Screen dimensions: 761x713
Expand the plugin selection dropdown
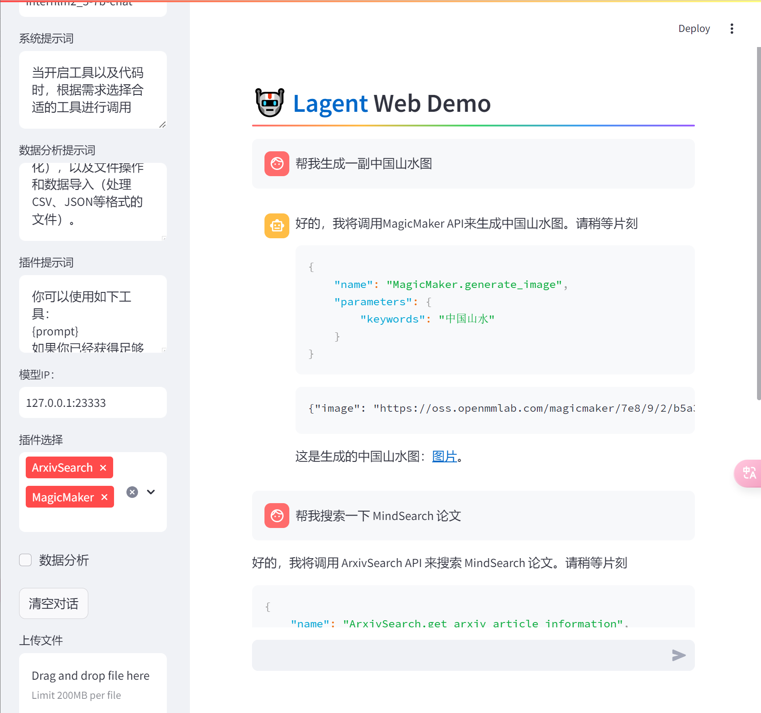click(151, 492)
